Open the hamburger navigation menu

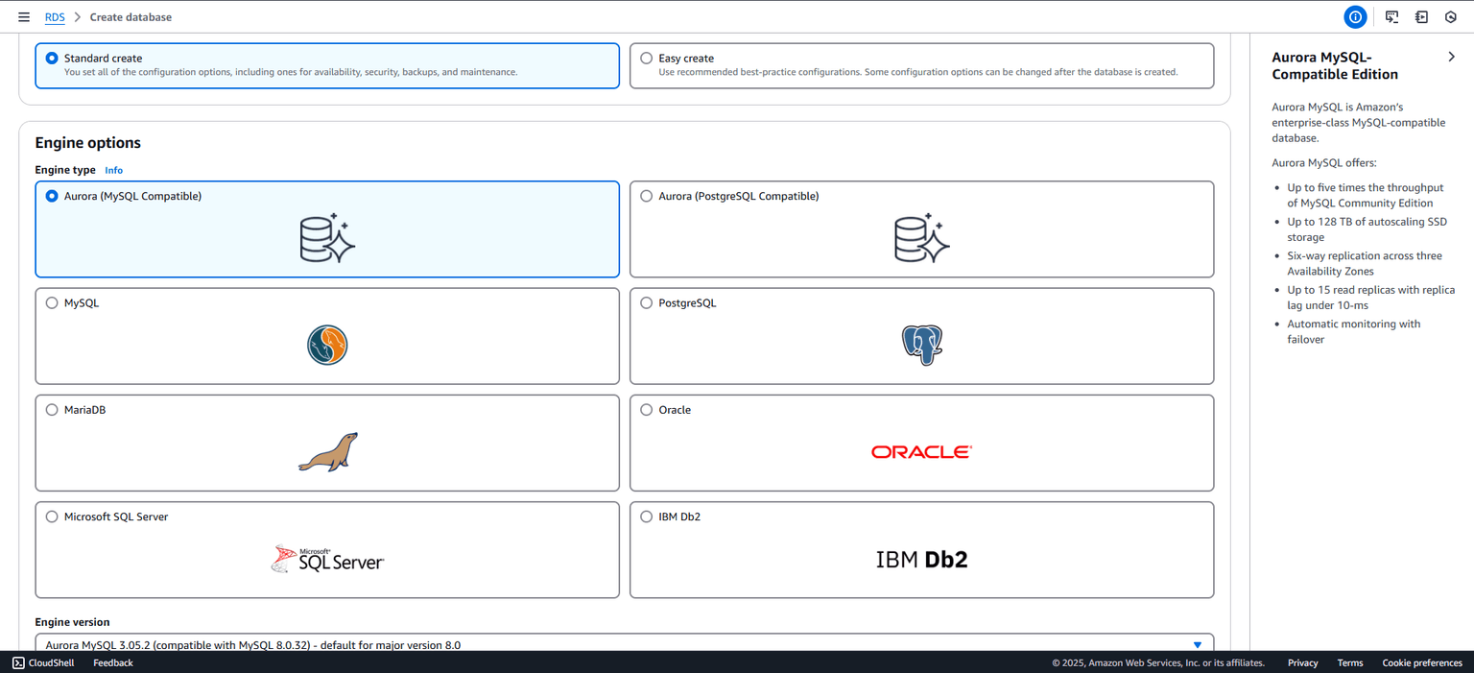coord(24,17)
